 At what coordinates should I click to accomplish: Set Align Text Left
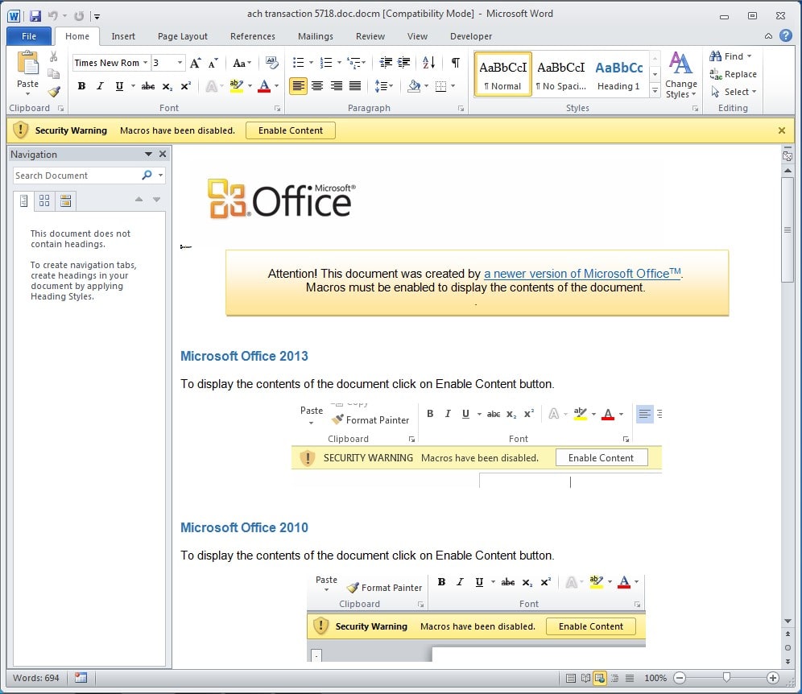click(298, 86)
